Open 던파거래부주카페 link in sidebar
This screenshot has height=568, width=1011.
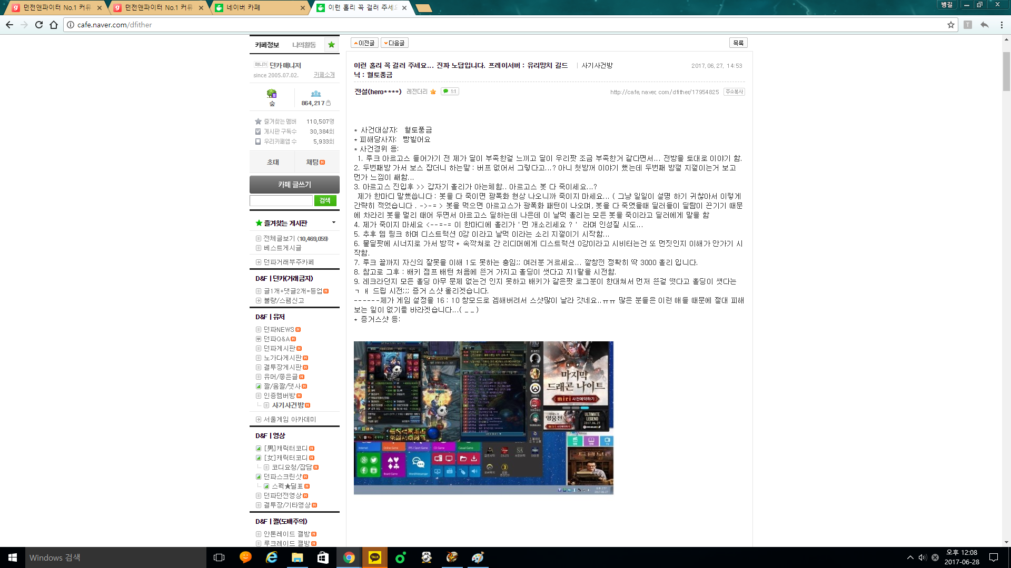pos(289,262)
